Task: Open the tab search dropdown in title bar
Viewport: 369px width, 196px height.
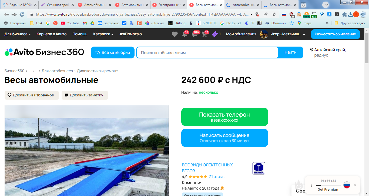Action: pos(326,5)
